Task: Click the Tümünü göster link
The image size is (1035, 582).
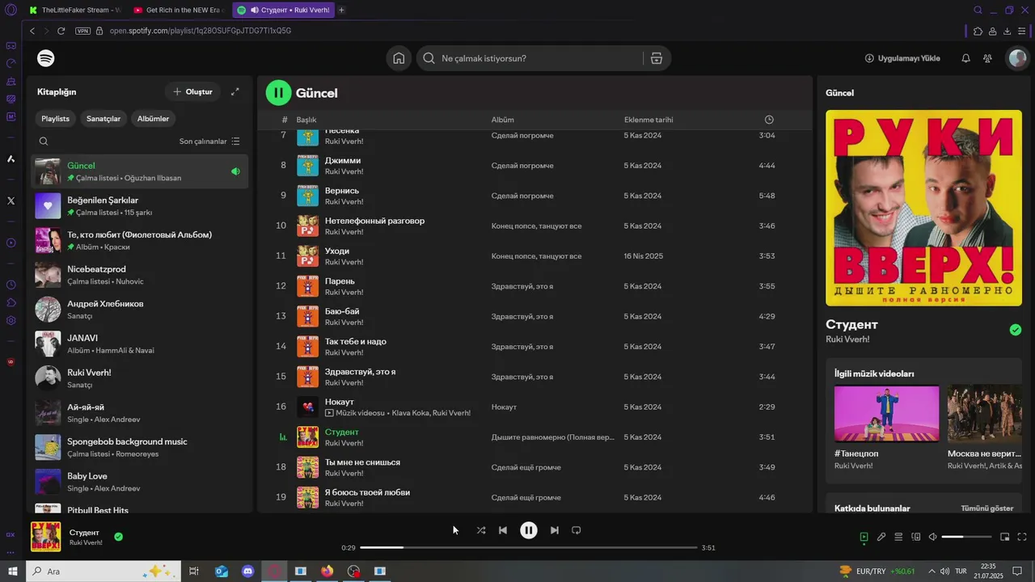Action: 986,508
